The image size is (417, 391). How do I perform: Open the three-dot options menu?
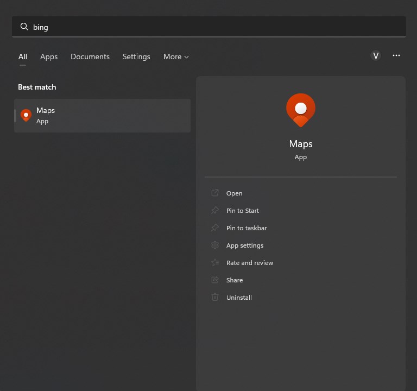click(396, 56)
